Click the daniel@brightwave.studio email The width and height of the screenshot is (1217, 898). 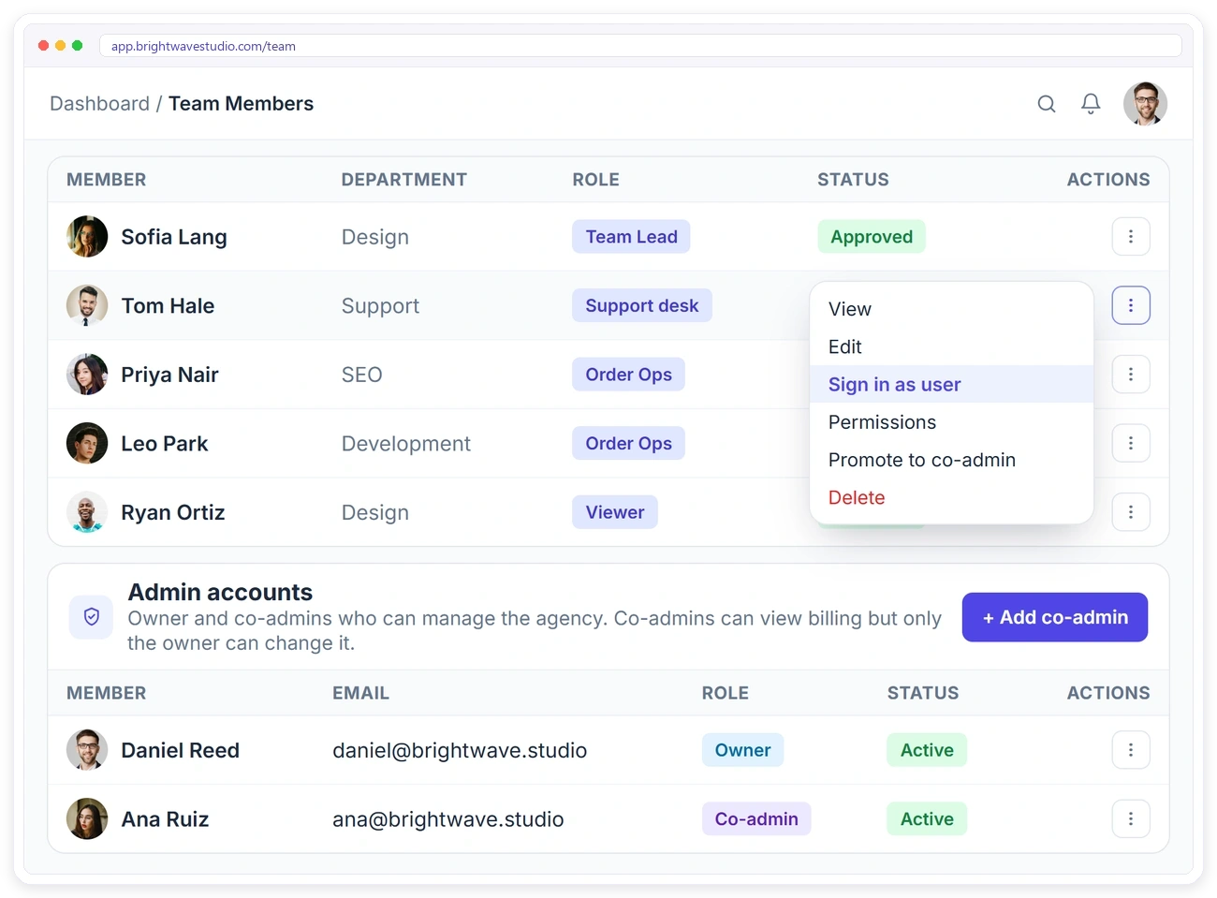[460, 750]
